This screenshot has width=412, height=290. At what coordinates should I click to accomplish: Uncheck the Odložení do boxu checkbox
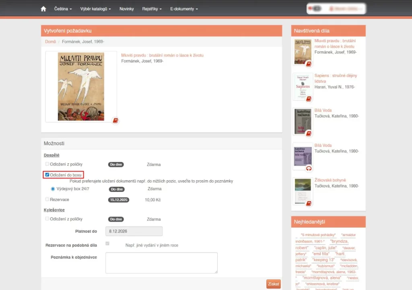(47, 175)
